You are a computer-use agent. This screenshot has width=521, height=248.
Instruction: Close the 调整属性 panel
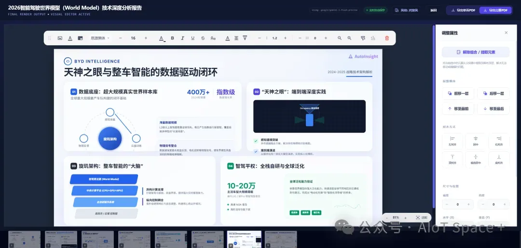(x=506, y=32)
